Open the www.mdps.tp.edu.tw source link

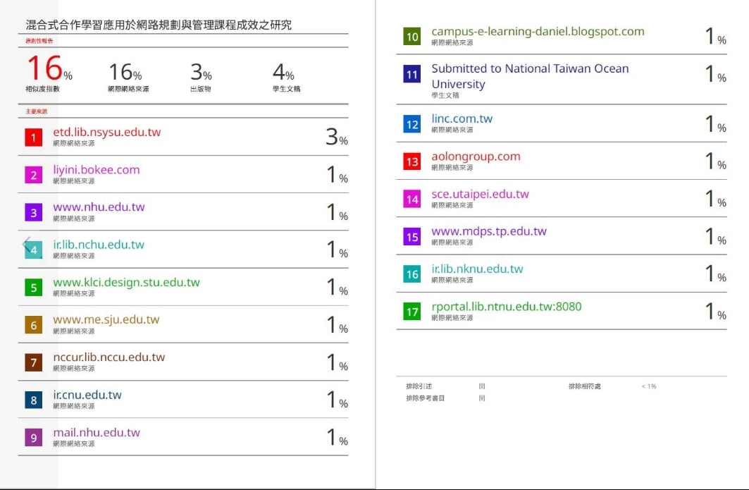[x=489, y=231]
